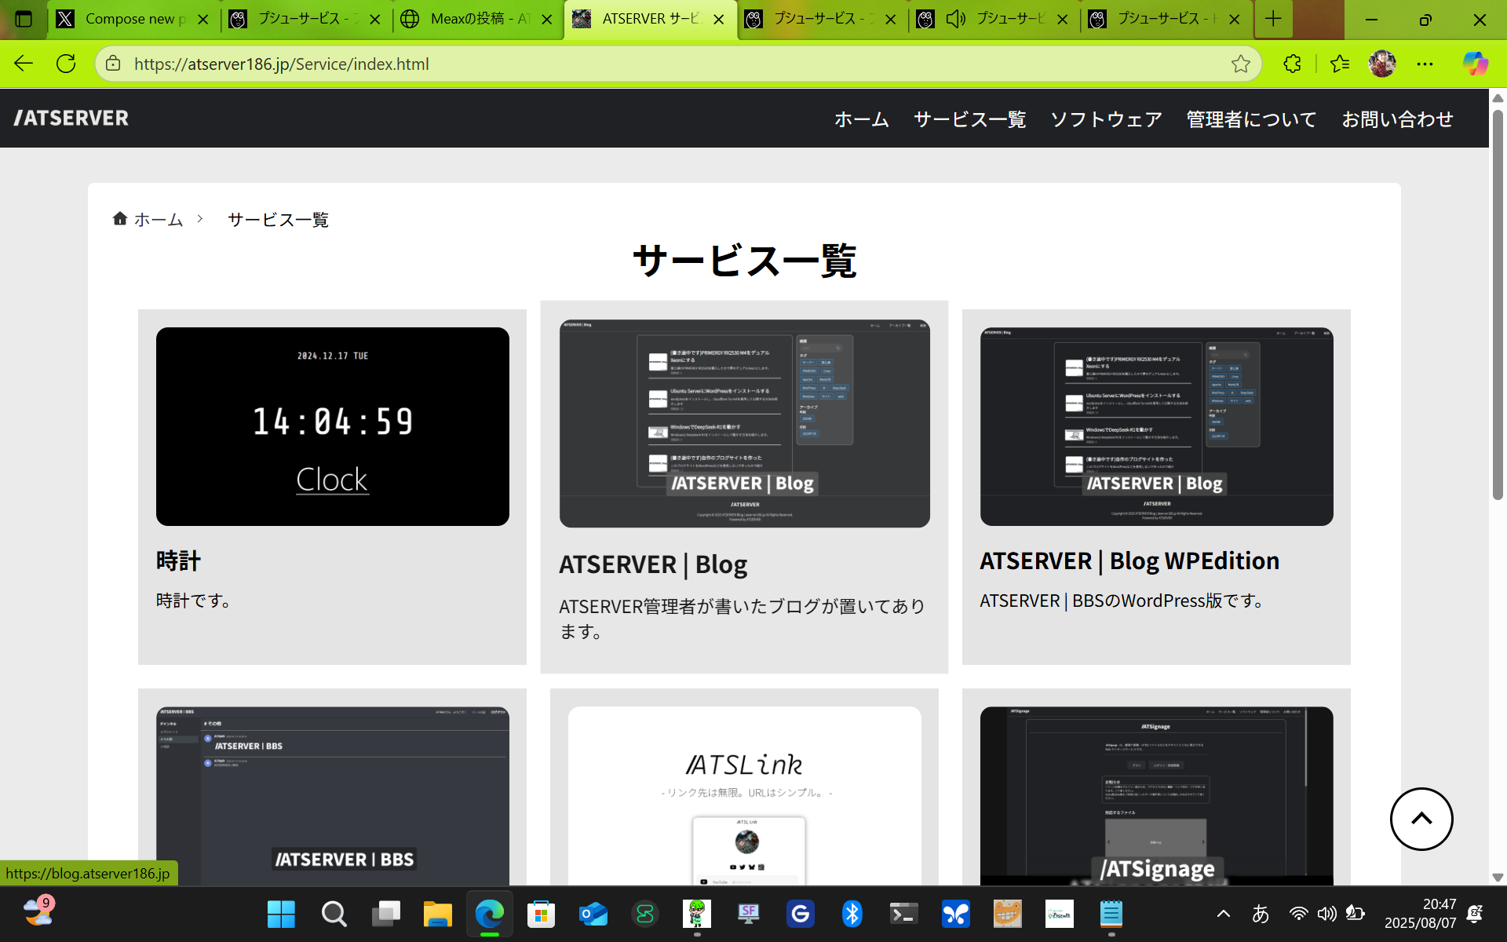Show hidden system tray icons
Viewport: 1507px width, 942px height.
pos(1223,914)
